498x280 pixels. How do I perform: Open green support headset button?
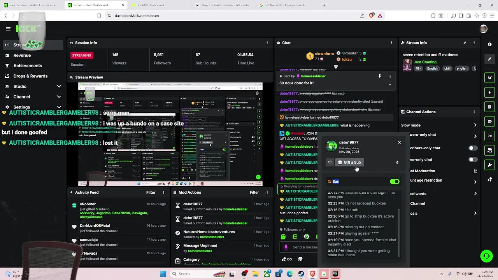[x=486, y=256]
